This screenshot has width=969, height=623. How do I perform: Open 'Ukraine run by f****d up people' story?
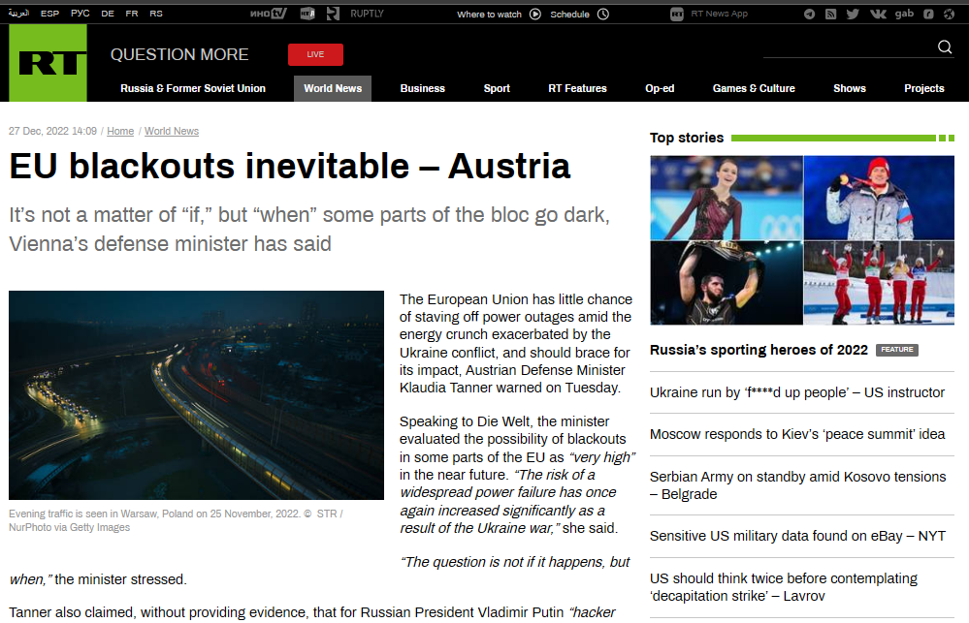click(x=797, y=392)
